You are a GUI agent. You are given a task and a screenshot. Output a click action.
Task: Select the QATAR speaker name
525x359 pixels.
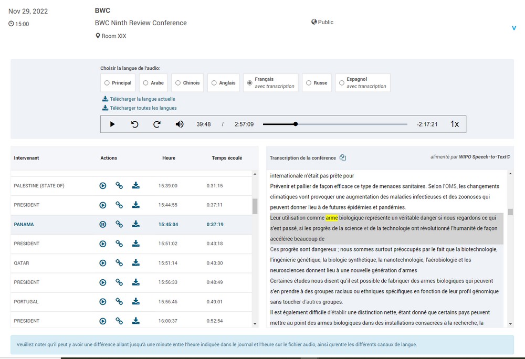pos(22,263)
